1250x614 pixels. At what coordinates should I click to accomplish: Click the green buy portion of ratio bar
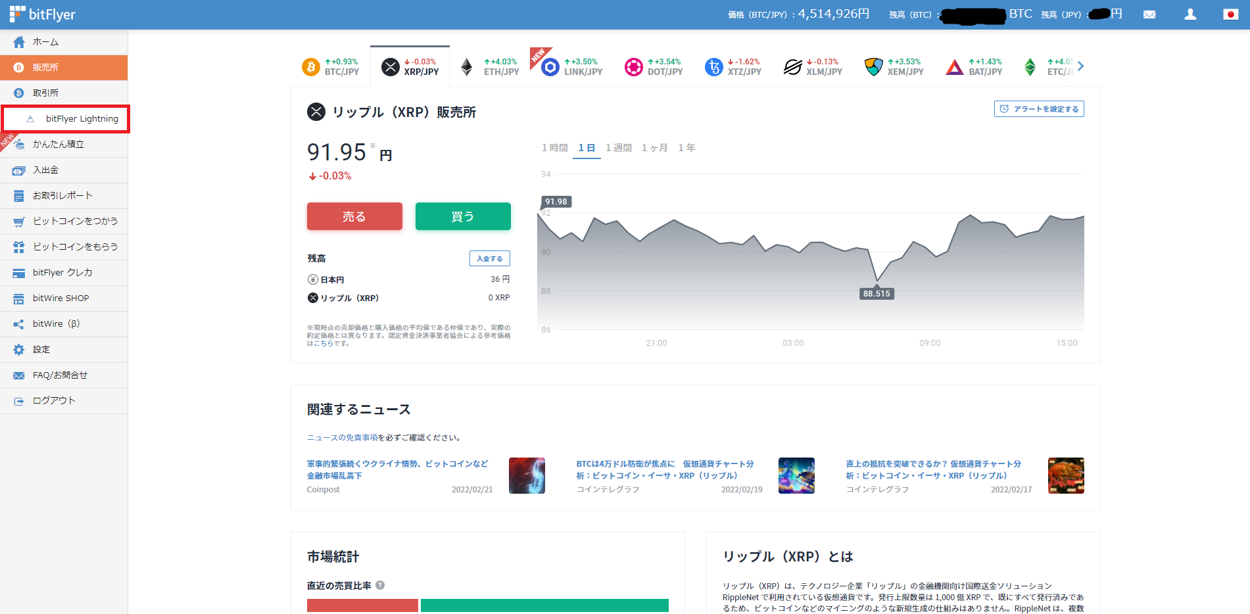(544, 606)
